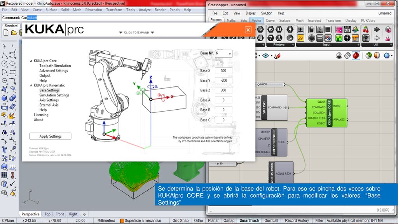Screen dimensions: 398x224
Task: Click the Base Z value field
Action: (223, 90)
